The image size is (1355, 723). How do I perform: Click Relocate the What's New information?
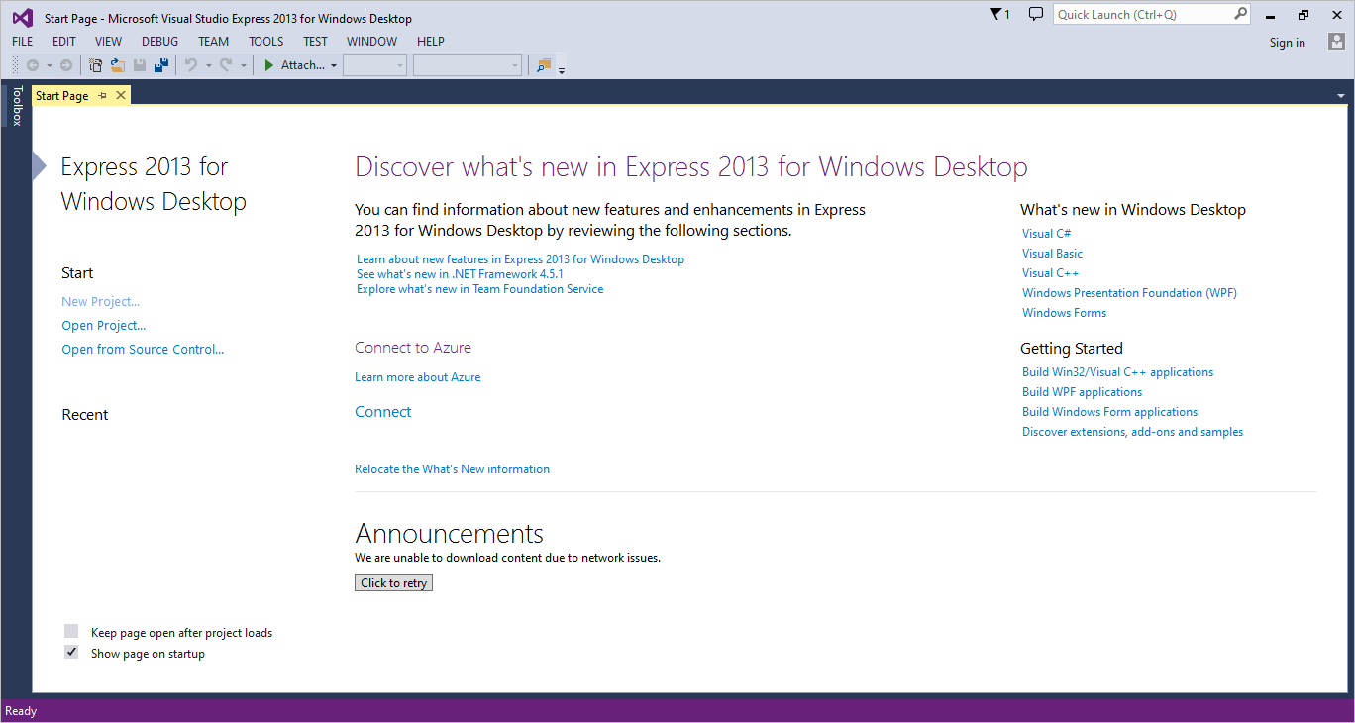click(453, 469)
